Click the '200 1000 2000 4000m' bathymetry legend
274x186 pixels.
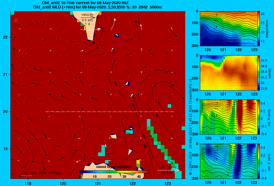tap(40, 173)
